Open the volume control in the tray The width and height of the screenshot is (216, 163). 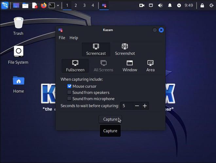coord(160,6)
